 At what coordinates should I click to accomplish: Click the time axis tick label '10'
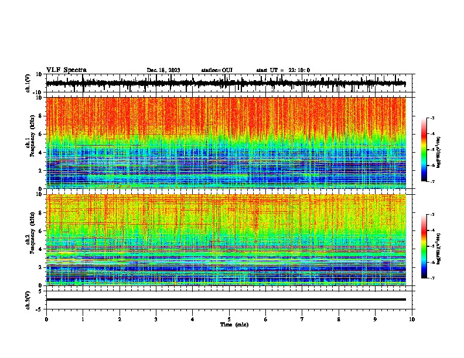[x=412, y=319]
